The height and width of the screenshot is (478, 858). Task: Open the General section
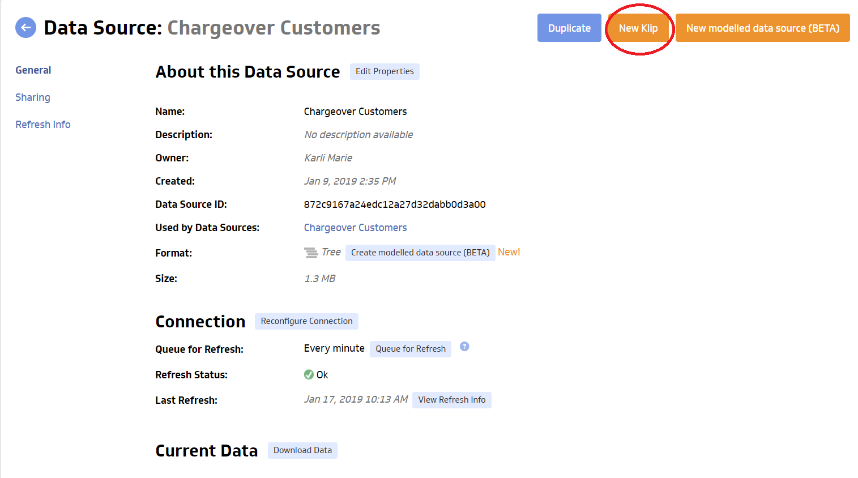pos(33,70)
